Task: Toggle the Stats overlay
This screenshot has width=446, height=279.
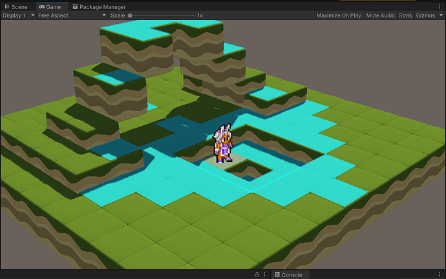Action: pyautogui.click(x=405, y=15)
